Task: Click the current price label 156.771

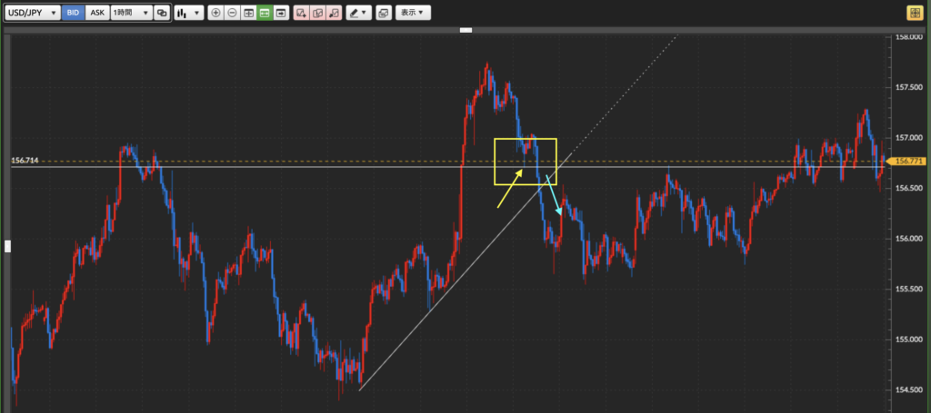Action: tap(909, 161)
